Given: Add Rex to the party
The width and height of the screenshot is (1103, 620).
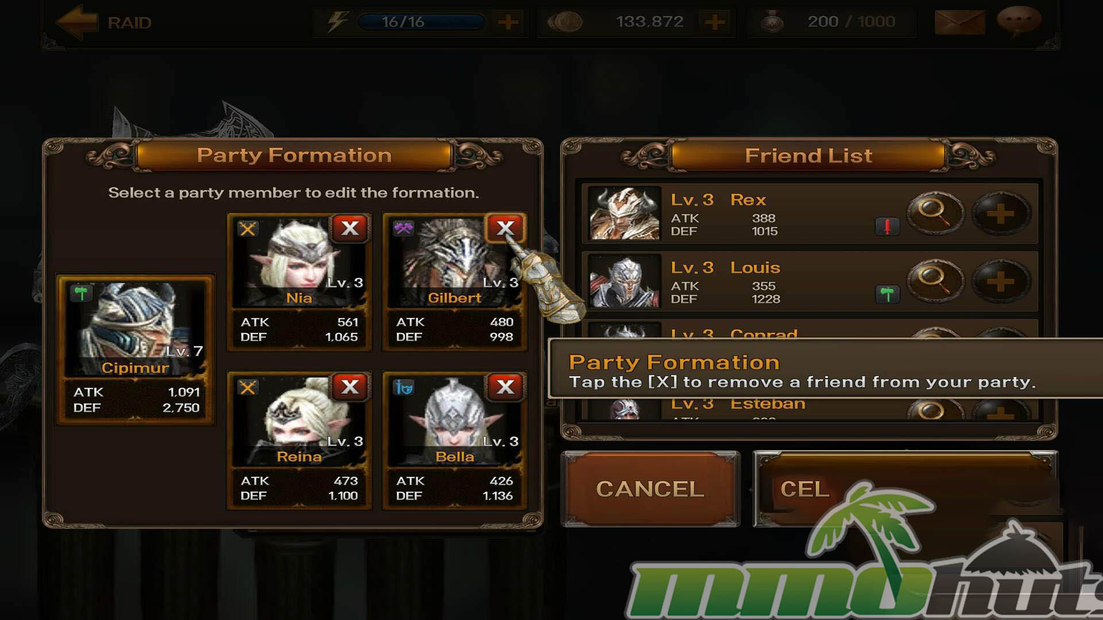Looking at the screenshot, I should click(1000, 213).
